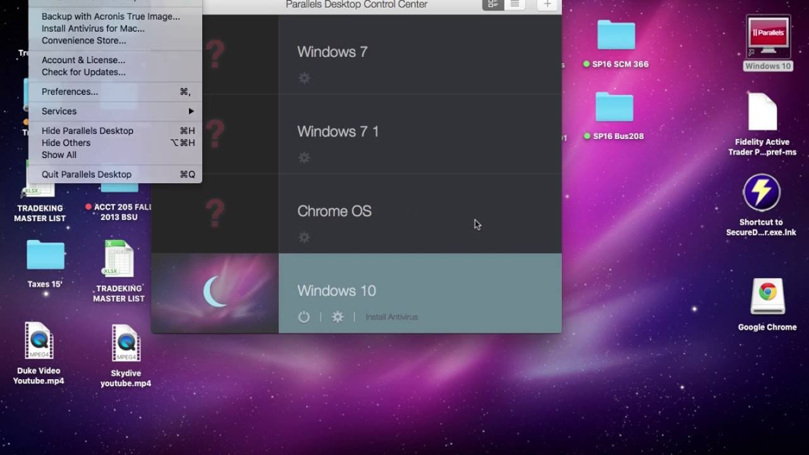
Task: Open Preferences from the menu
Action: (115, 92)
